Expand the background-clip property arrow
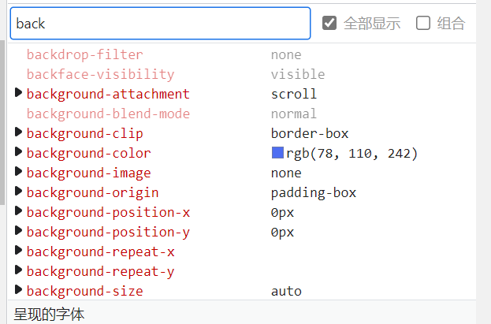The width and height of the screenshot is (491, 324). point(19,132)
